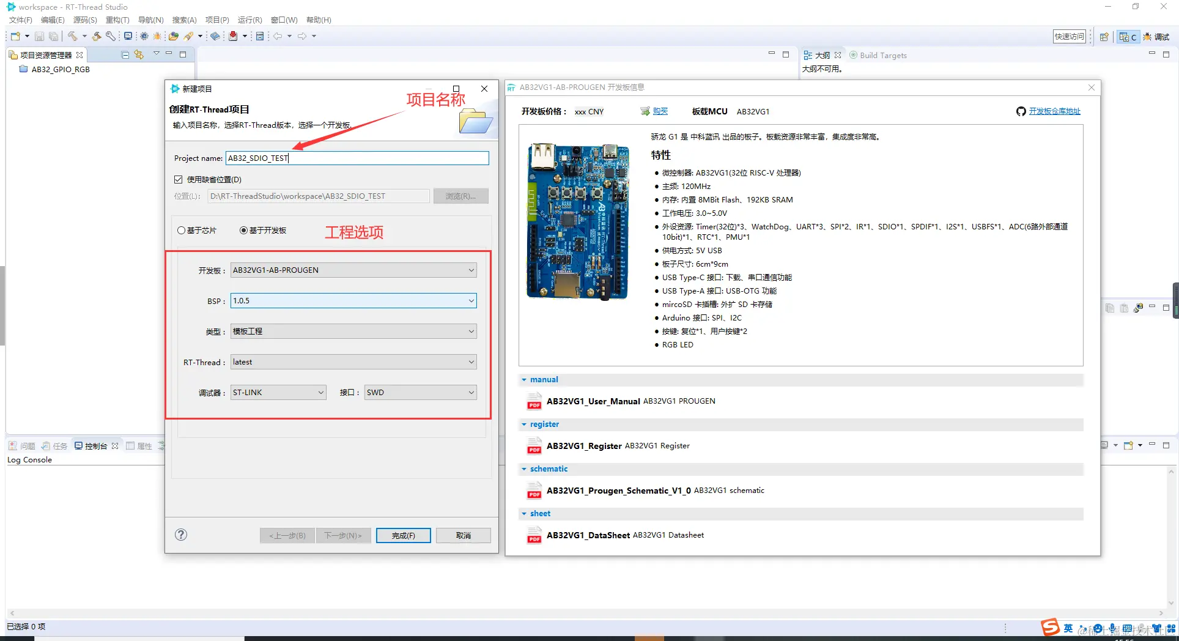
Task: Open the 类型 模板工程 dropdown
Action: click(353, 332)
